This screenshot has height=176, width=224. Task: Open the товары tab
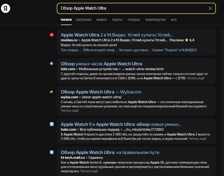(134, 19)
